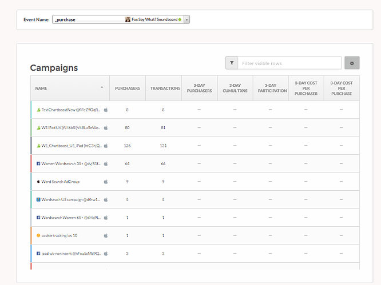The height and width of the screenshot is (285, 381).
Task: Open table settings gear button
Action: (352, 63)
